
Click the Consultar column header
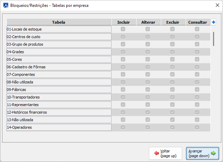pyautogui.click(x=197, y=22)
